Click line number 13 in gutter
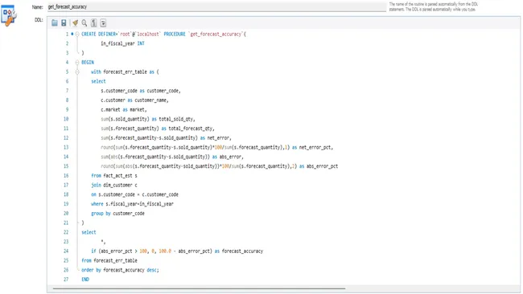 66,147
